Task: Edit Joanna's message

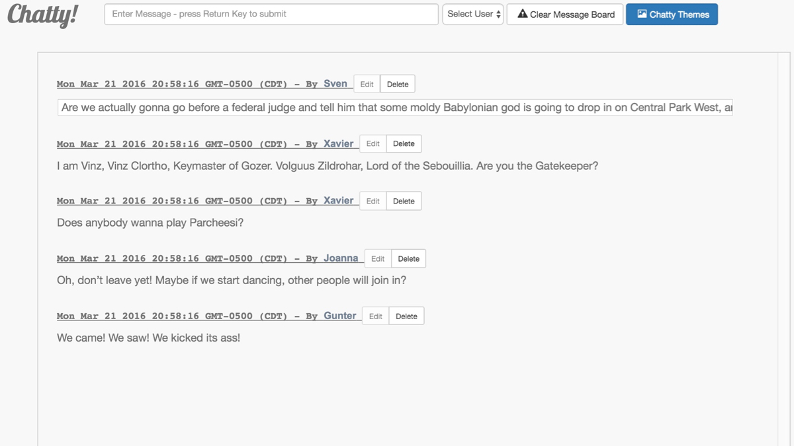Action: pos(378,258)
